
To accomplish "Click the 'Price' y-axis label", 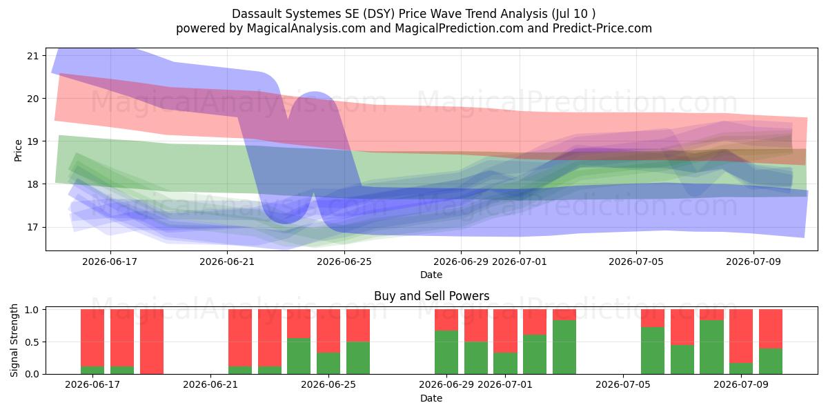I will coord(18,150).
